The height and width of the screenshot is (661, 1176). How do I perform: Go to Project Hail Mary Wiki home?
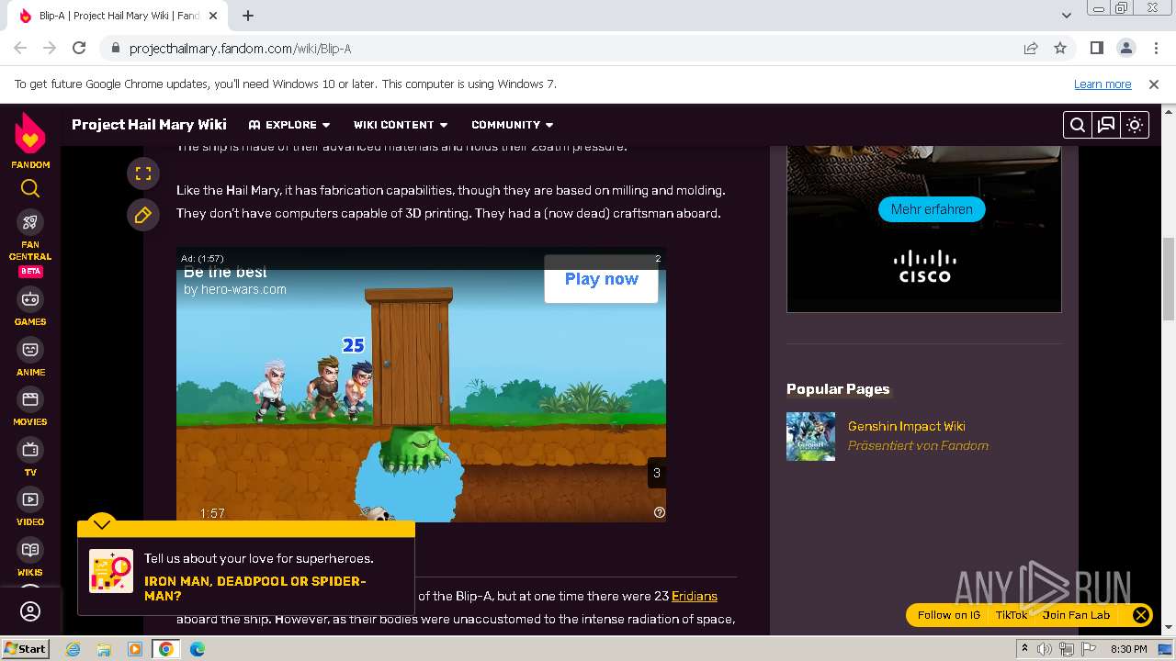coord(149,125)
